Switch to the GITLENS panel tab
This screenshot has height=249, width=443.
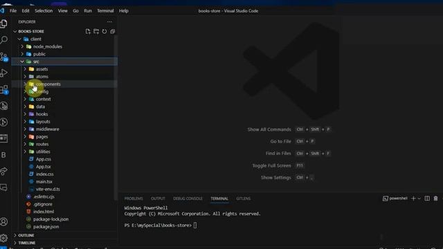(243, 199)
